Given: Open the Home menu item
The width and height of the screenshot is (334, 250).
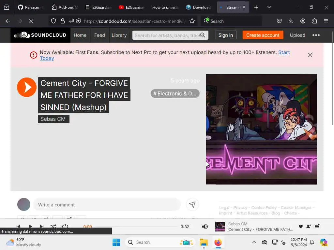Looking at the screenshot, I should [x=80, y=35].
